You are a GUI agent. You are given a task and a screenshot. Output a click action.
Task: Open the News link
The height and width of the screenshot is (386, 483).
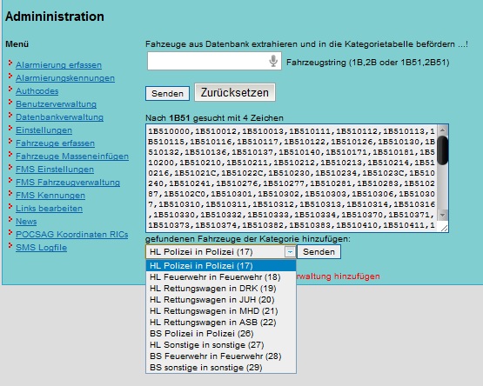26,222
